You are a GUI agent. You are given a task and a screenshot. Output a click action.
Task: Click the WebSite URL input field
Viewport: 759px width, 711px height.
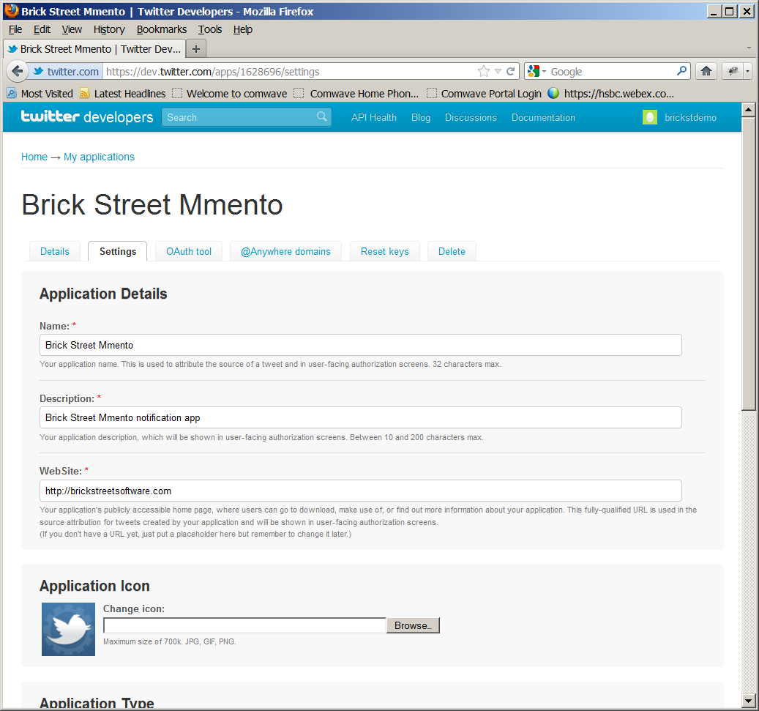(360, 491)
